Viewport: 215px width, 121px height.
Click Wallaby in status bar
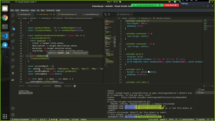[84, 120]
